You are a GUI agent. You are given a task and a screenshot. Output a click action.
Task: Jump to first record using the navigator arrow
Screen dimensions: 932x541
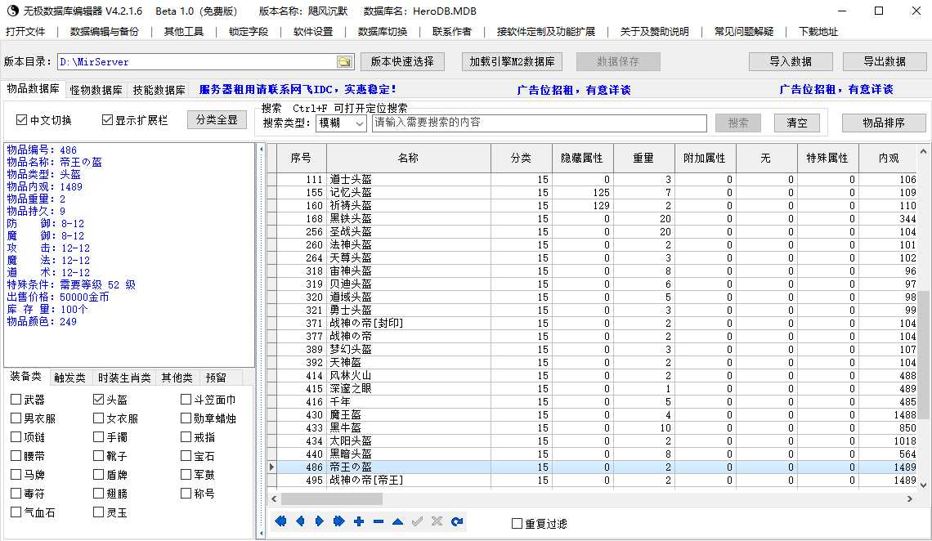tap(281, 521)
